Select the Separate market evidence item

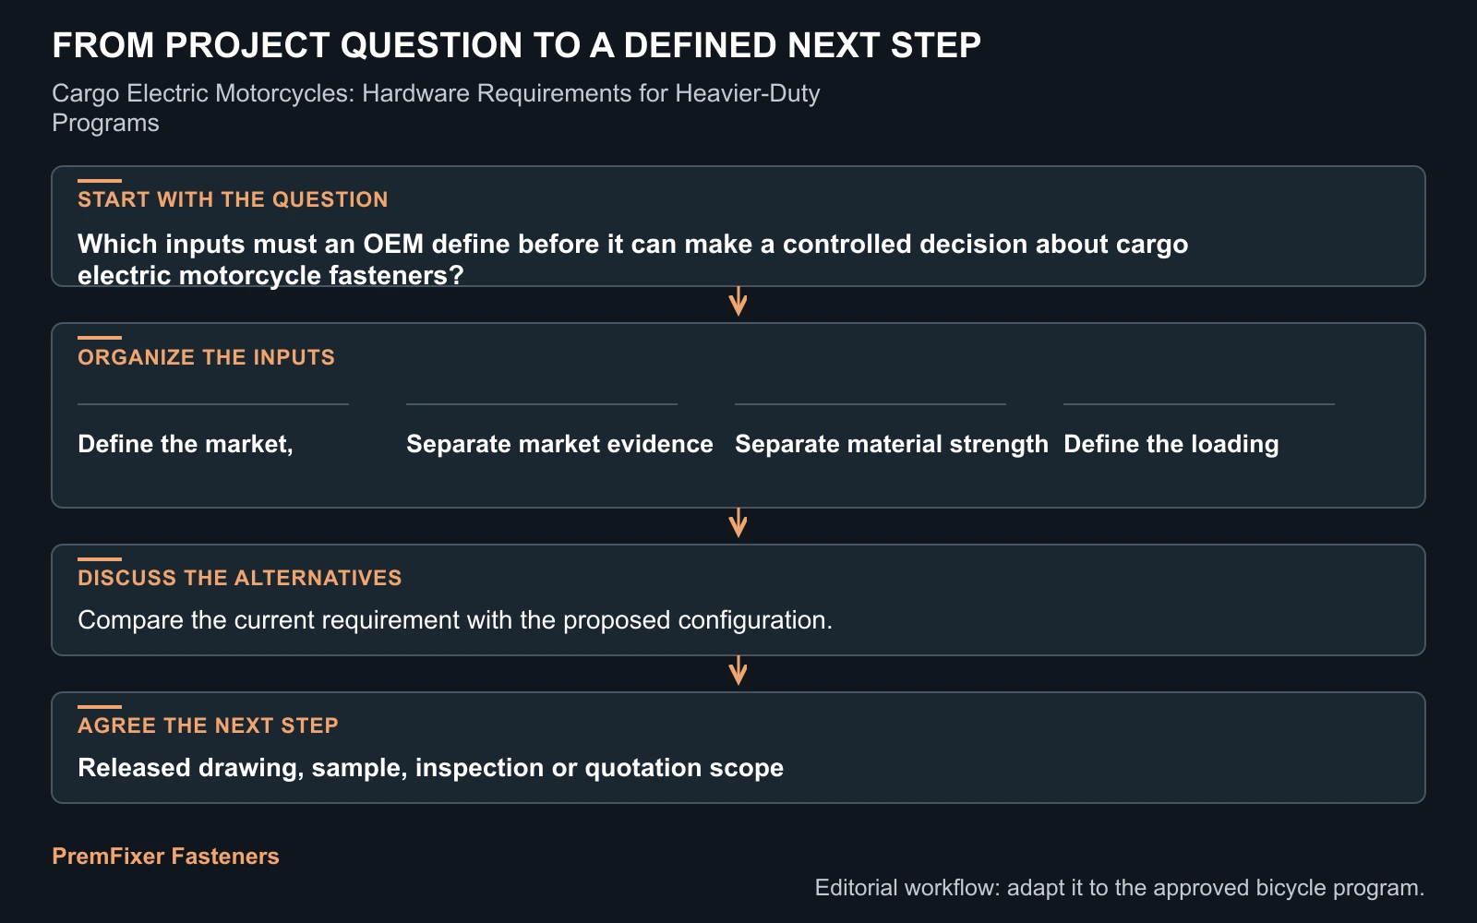click(559, 444)
